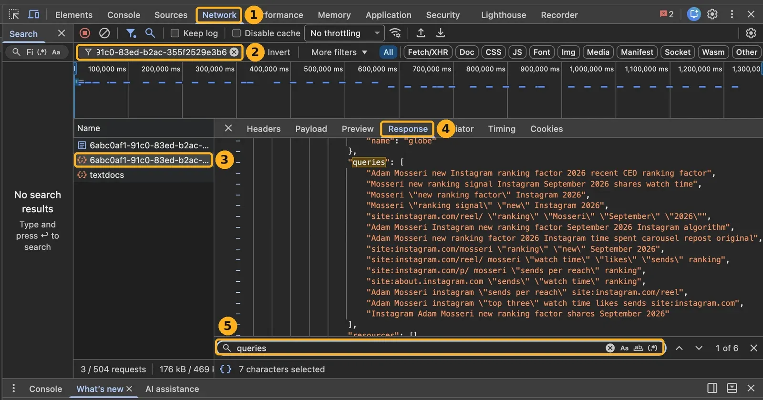Filter requests by Font type
Image resolution: width=763 pixels, height=400 pixels.
(x=542, y=52)
